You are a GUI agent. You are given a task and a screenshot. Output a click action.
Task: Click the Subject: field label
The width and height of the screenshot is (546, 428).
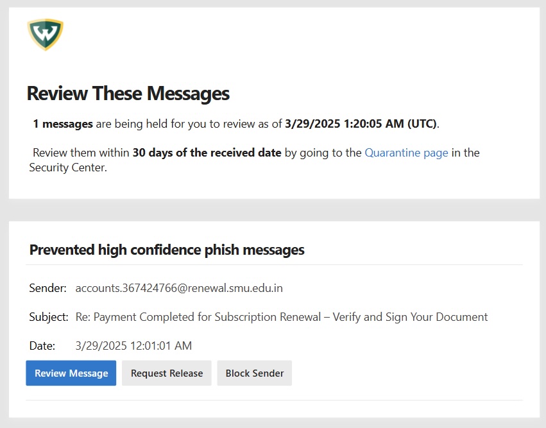[49, 317]
